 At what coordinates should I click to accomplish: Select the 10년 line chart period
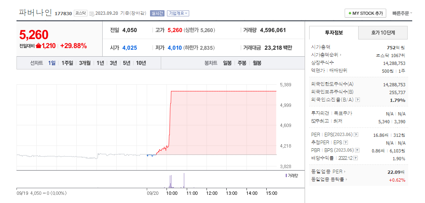coord(141,63)
